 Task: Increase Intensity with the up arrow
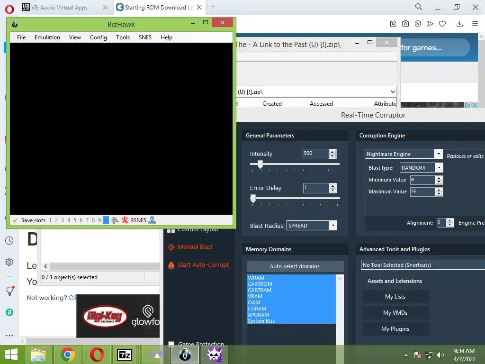pyautogui.click(x=332, y=152)
